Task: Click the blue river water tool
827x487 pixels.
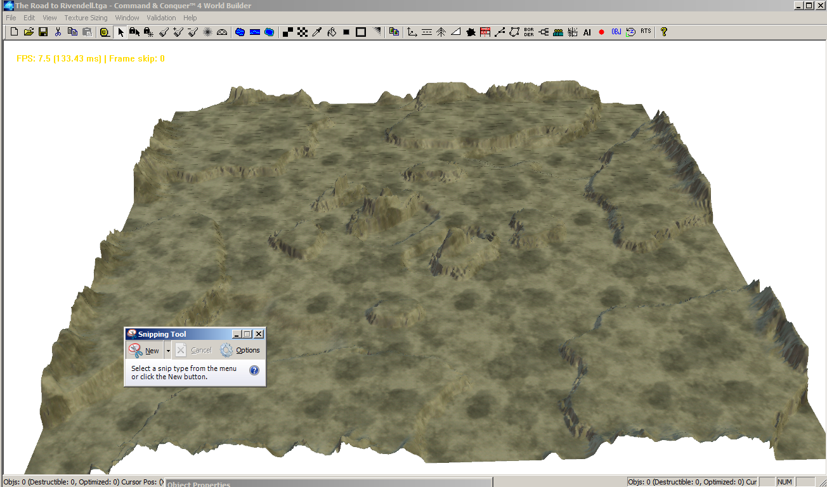Action: coord(255,32)
